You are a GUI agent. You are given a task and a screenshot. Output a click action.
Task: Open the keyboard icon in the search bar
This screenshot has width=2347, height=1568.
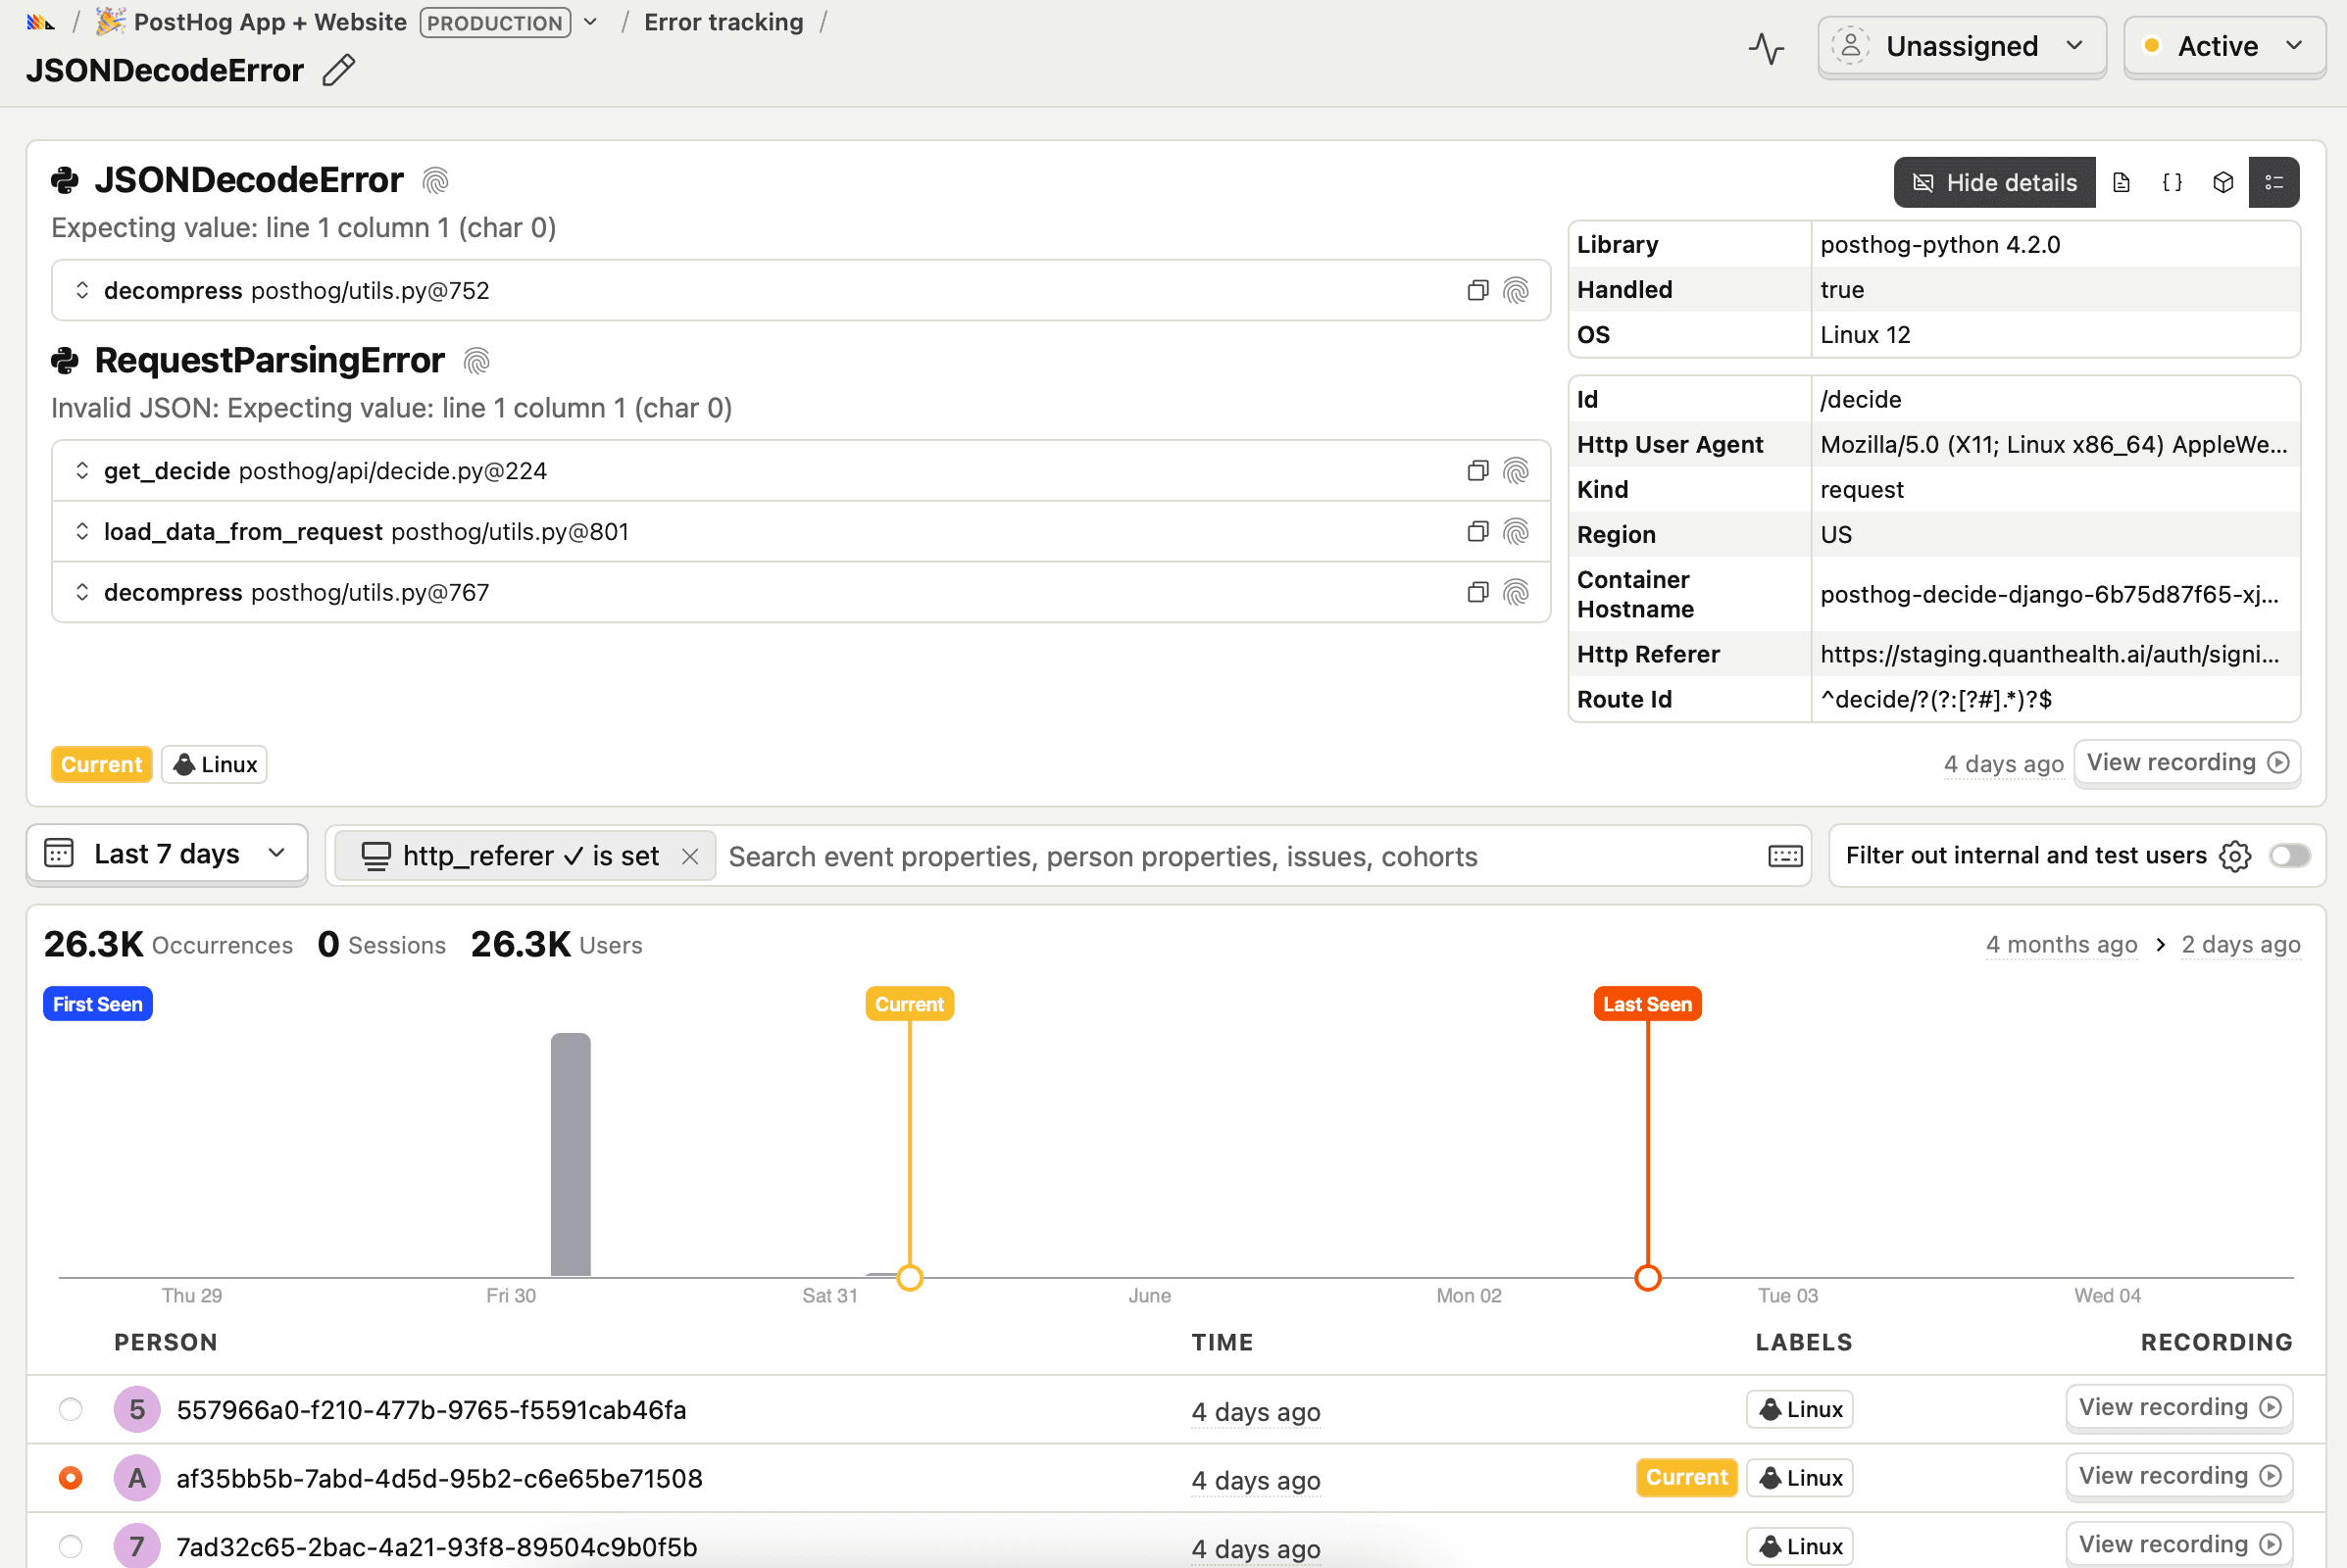[x=1785, y=856]
